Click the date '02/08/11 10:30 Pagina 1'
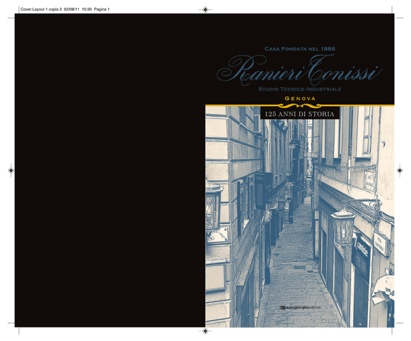This screenshot has width=411, height=341. pyautogui.click(x=87, y=9)
